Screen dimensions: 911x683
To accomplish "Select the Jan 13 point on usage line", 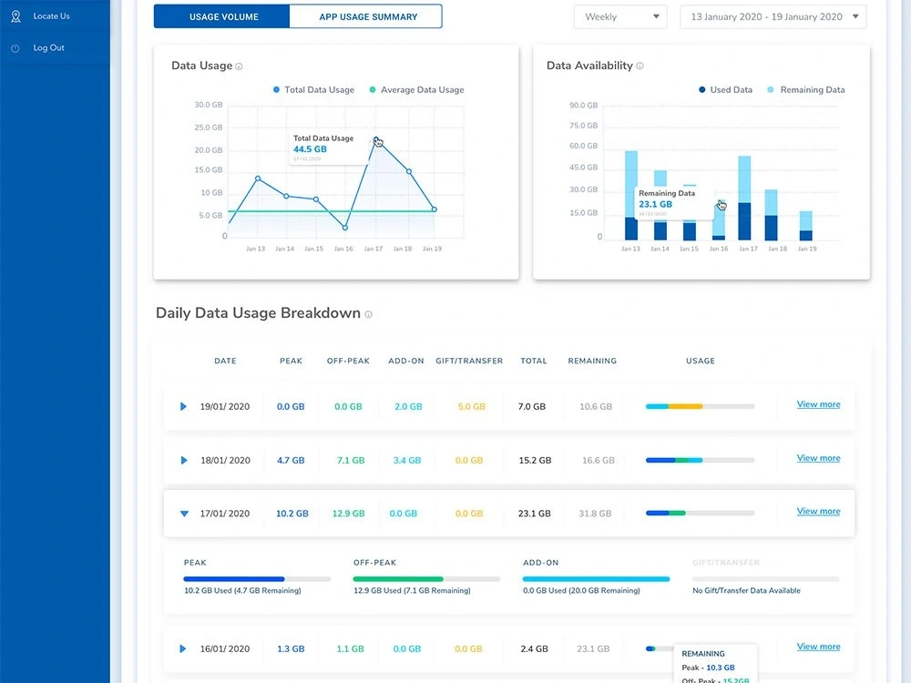I will pyautogui.click(x=258, y=178).
